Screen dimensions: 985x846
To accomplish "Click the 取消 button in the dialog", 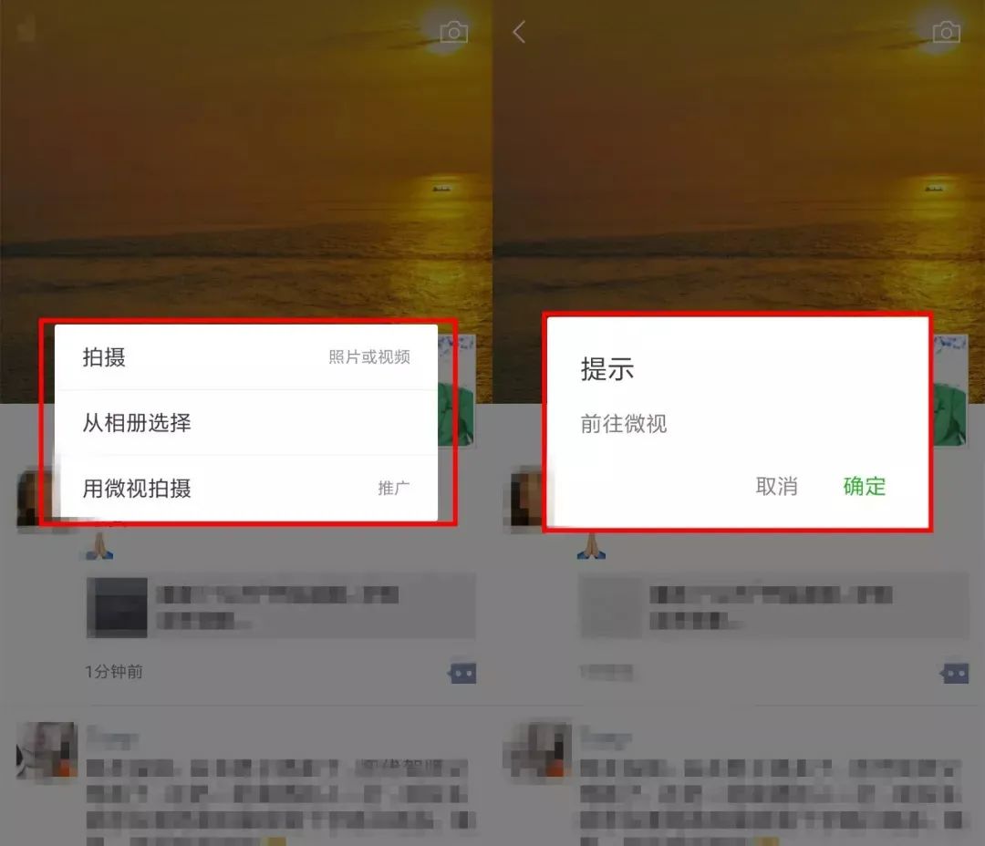I will click(776, 486).
